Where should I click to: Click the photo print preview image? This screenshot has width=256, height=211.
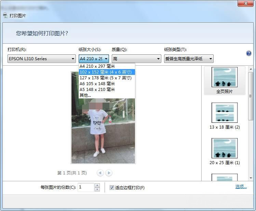pos(103,118)
